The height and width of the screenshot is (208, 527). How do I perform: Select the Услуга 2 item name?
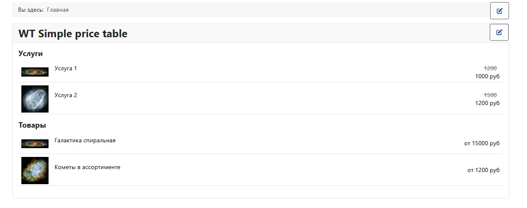pyautogui.click(x=66, y=95)
